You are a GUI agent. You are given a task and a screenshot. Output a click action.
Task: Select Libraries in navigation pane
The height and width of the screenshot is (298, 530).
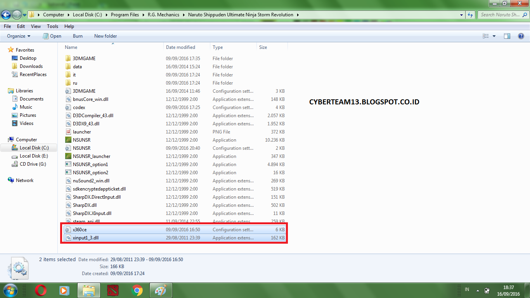pyautogui.click(x=24, y=91)
